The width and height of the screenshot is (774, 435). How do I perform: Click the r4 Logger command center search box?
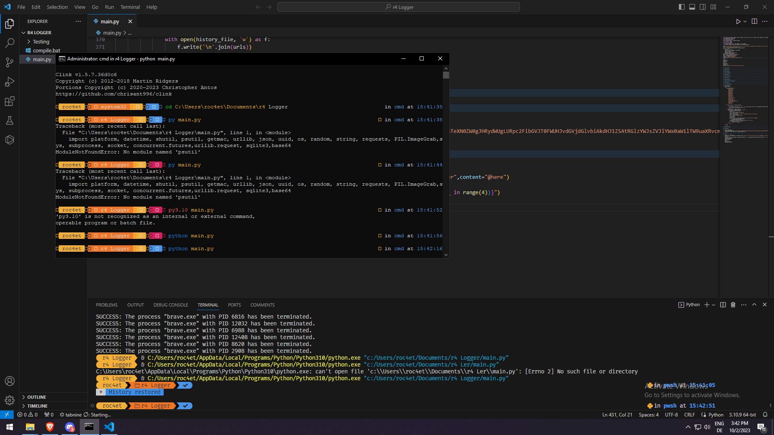tap(398, 7)
